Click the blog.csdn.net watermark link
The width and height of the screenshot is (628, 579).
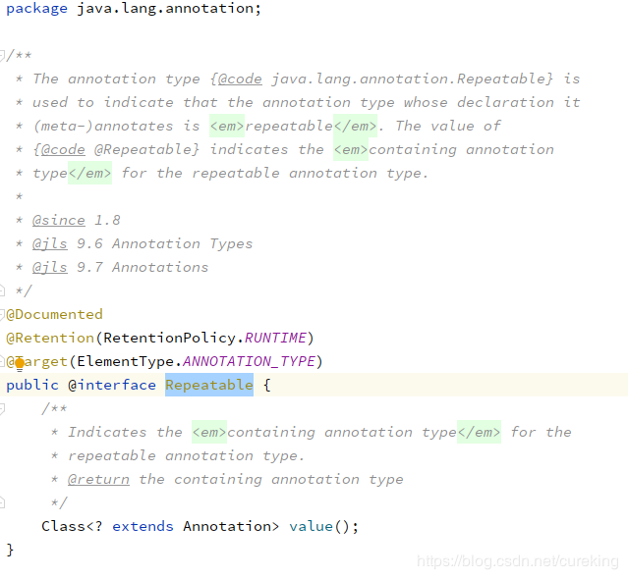tap(518, 561)
